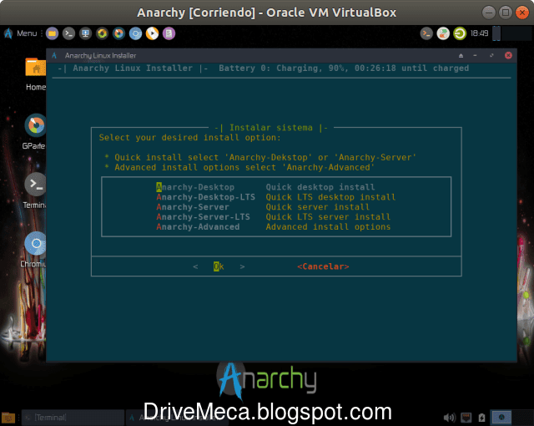This screenshot has width=534, height=426.
Task: Open the Home folder desktop icon
Action: pyautogui.click(x=35, y=74)
